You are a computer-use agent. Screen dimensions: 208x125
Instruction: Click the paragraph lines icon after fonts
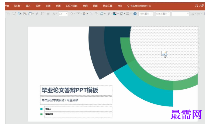(x=128, y=14)
